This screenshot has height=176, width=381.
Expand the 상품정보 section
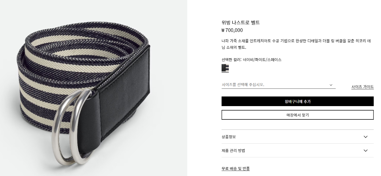click(297, 137)
